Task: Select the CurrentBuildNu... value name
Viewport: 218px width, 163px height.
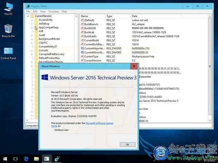Action: [94, 44]
